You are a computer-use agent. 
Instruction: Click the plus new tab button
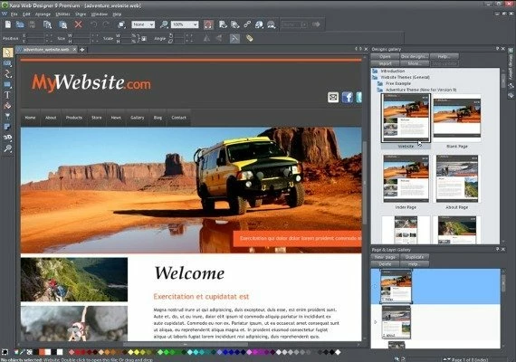click(x=82, y=50)
